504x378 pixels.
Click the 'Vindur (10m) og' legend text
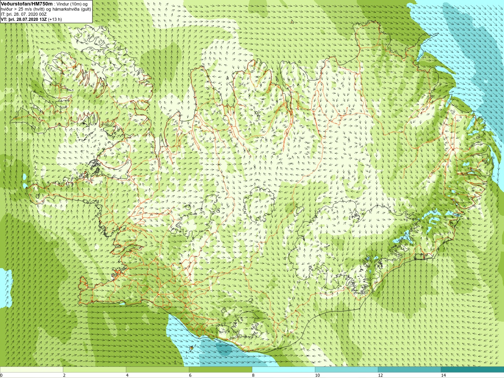pyautogui.click(x=72, y=4)
